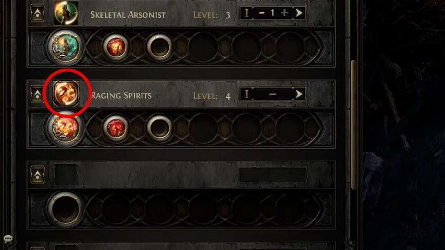Click the Skeletal Arsonist skill icon
445x250 pixels.
[66, 13]
